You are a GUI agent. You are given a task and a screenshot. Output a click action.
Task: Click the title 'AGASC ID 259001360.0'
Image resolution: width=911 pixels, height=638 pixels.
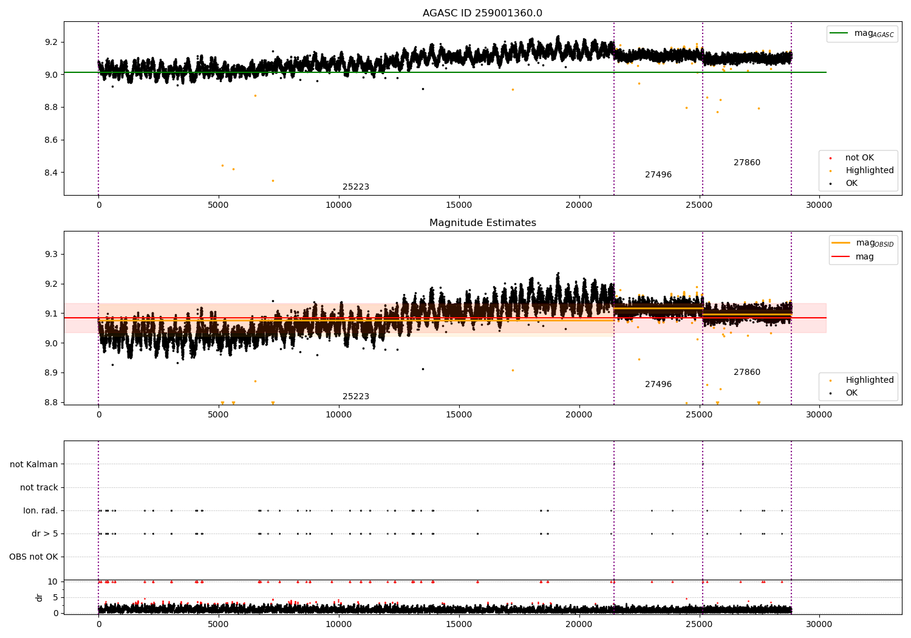(482, 13)
